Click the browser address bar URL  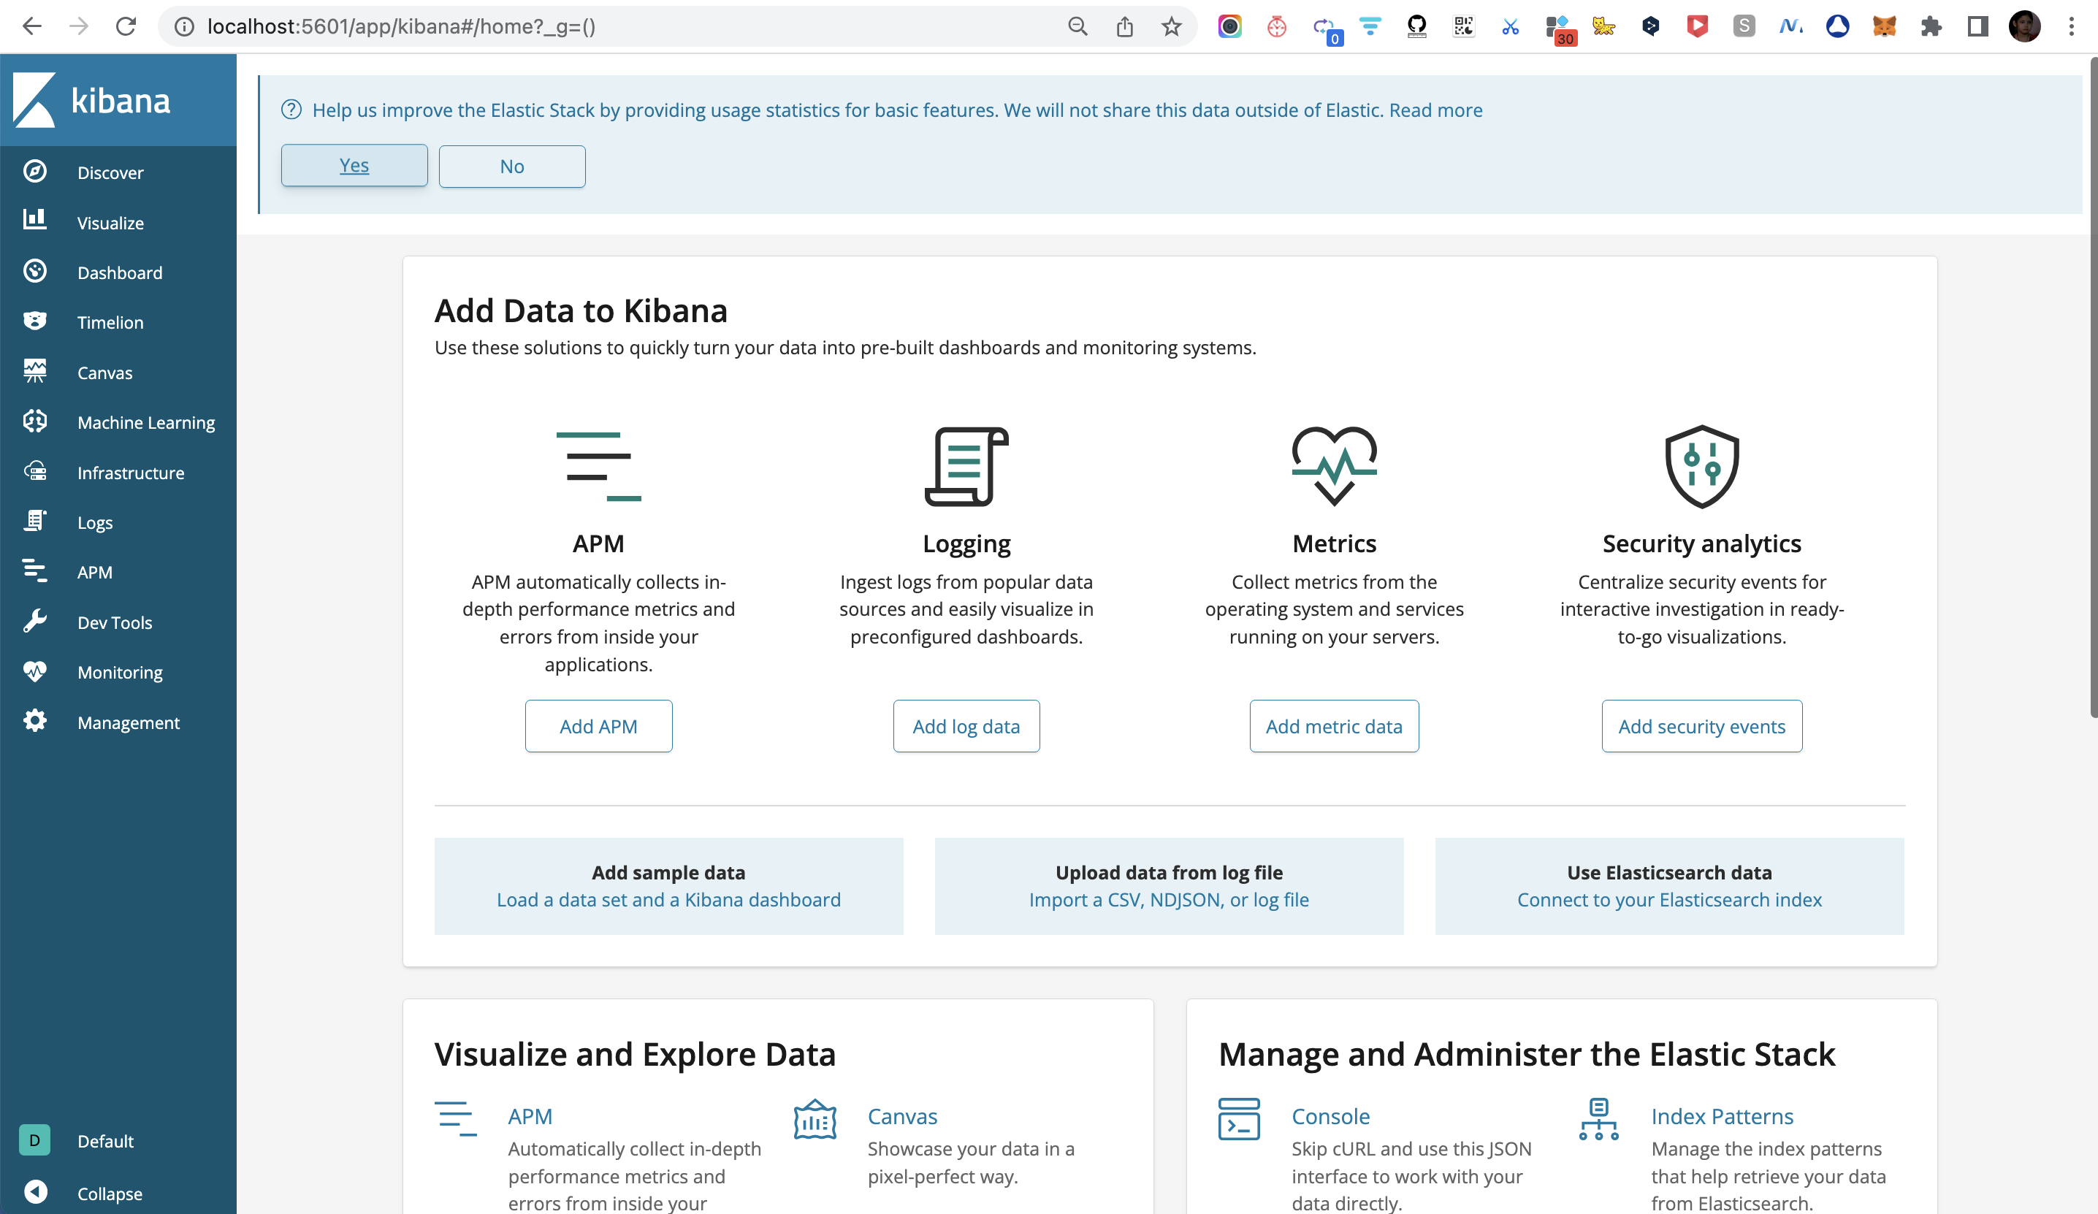(x=401, y=26)
